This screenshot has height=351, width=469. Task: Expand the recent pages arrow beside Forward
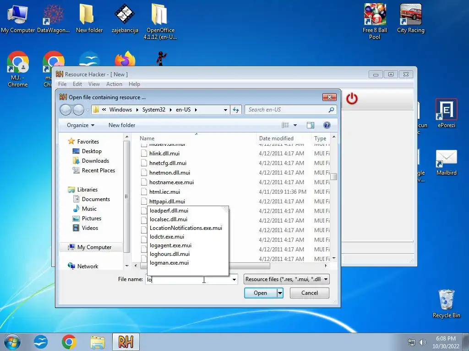pos(87,110)
